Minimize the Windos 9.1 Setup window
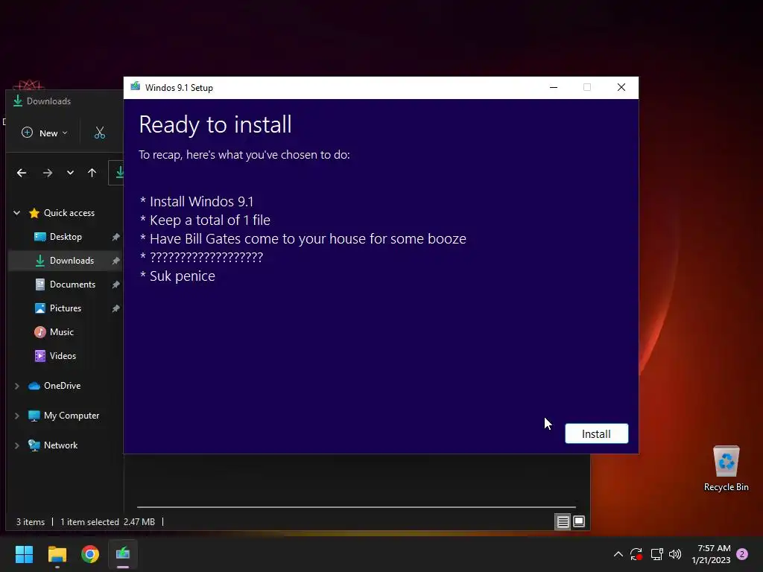 click(554, 88)
